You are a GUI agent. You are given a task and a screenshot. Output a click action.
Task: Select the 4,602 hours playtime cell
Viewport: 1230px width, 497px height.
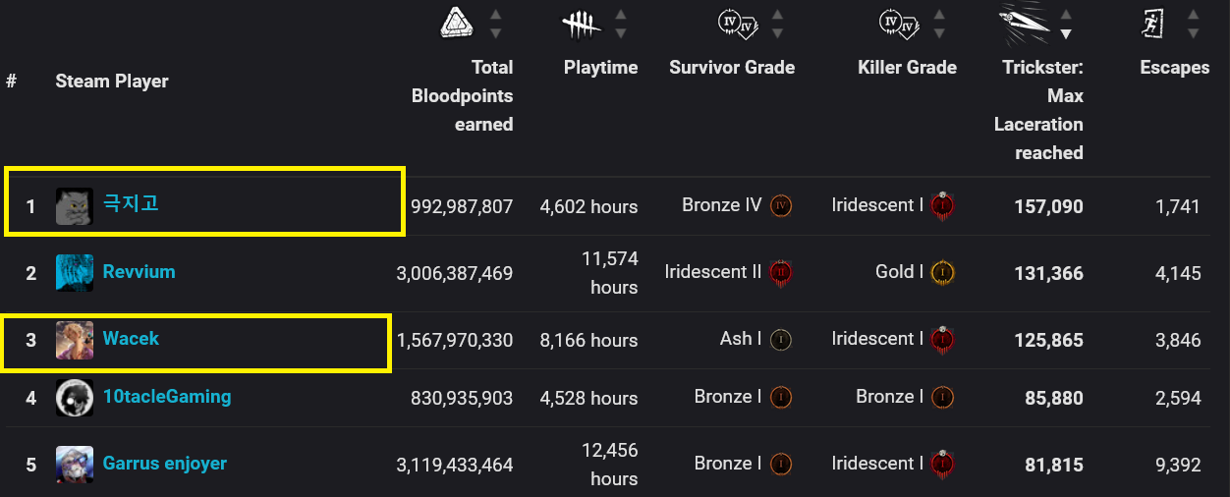pyautogui.click(x=588, y=206)
